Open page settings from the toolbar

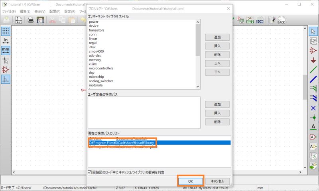coord(18,20)
